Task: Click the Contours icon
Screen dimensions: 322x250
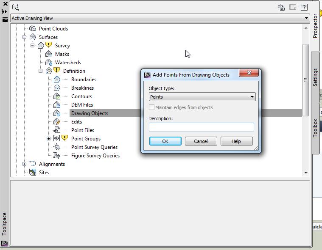Action: (x=57, y=96)
